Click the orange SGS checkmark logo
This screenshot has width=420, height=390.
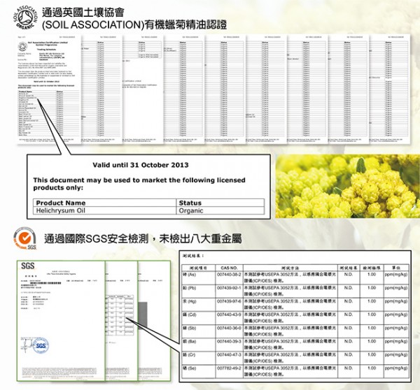tap(25, 238)
